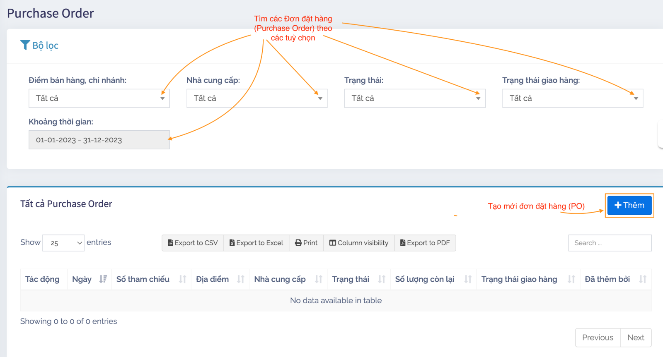Sort table by Nhà cung cấp icon
This screenshot has width=663, height=357.
(318, 279)
